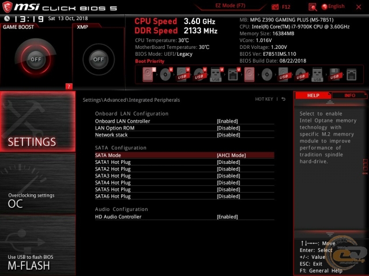Screen dimensions: 369x276
Task: Change the SATA6 Hot Plug setting
Action: [x=184, y=196]
